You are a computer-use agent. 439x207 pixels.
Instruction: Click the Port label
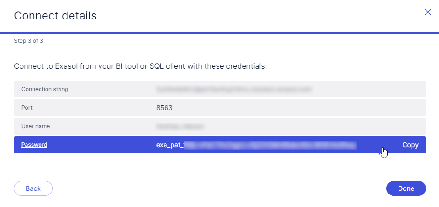[27, 107]
